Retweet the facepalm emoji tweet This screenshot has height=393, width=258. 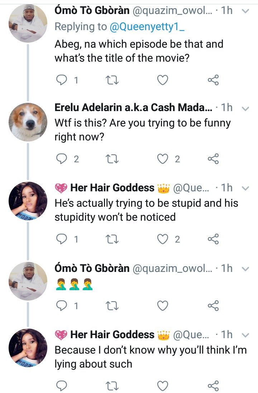[x=113, y=306]
